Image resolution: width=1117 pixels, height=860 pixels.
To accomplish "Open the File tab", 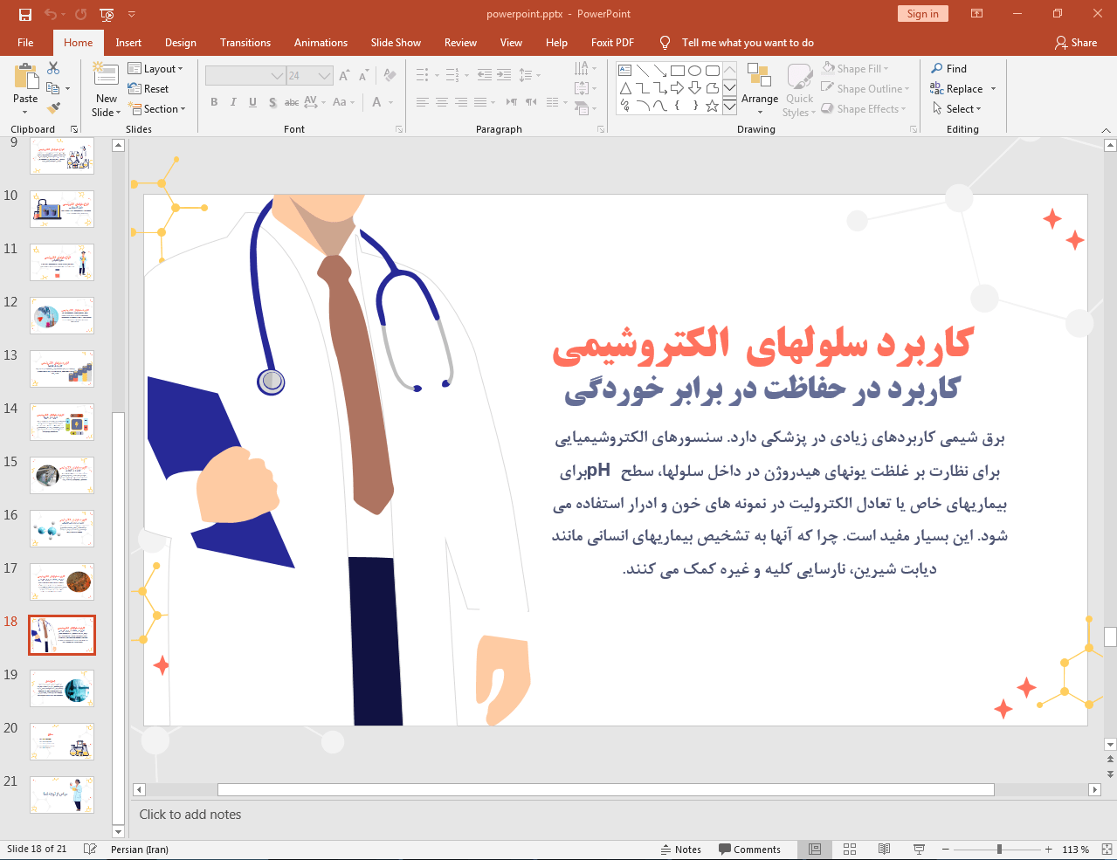I will click(25, 42).
